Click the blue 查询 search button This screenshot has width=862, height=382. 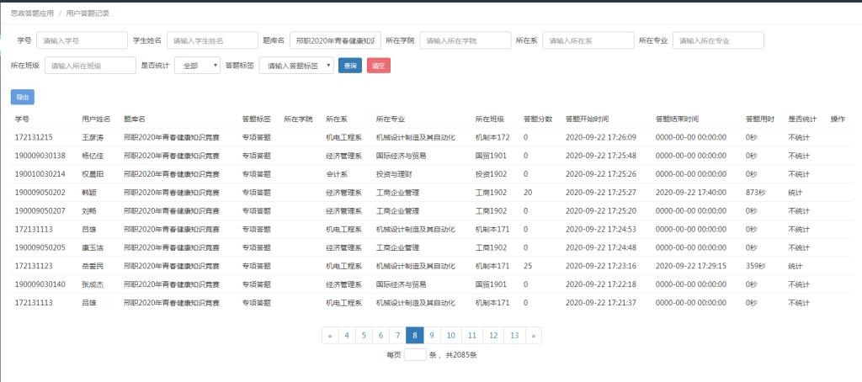tap(349, 66)
